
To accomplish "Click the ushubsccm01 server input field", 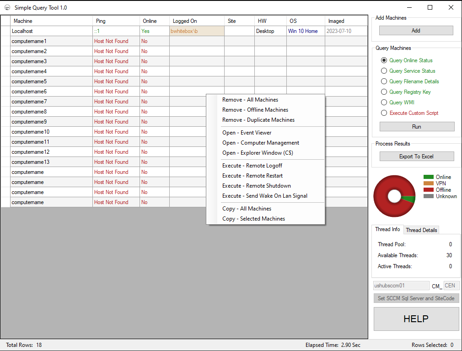I will click(x=401, y=285).
